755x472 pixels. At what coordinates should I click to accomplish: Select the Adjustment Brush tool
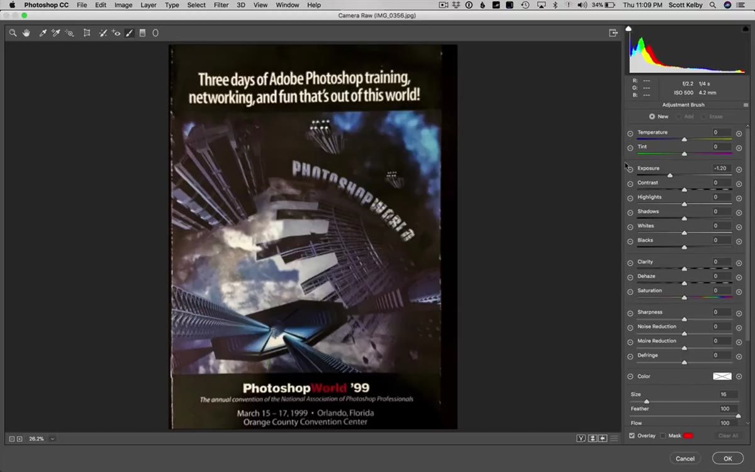pyautogui.click(x=130, y=33)
